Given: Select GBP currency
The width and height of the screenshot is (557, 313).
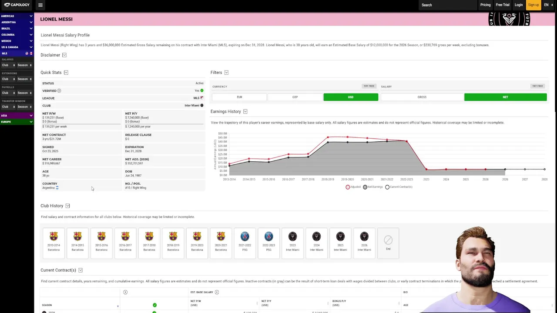Looking at the screenshot, I should click(x=295, y=97).
